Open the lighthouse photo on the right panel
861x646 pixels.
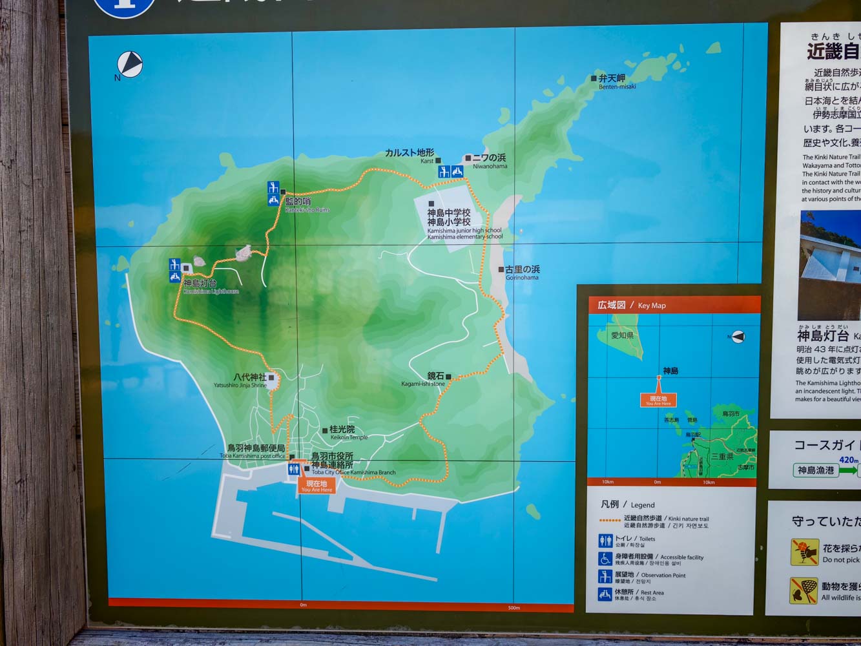click(829, 265)
